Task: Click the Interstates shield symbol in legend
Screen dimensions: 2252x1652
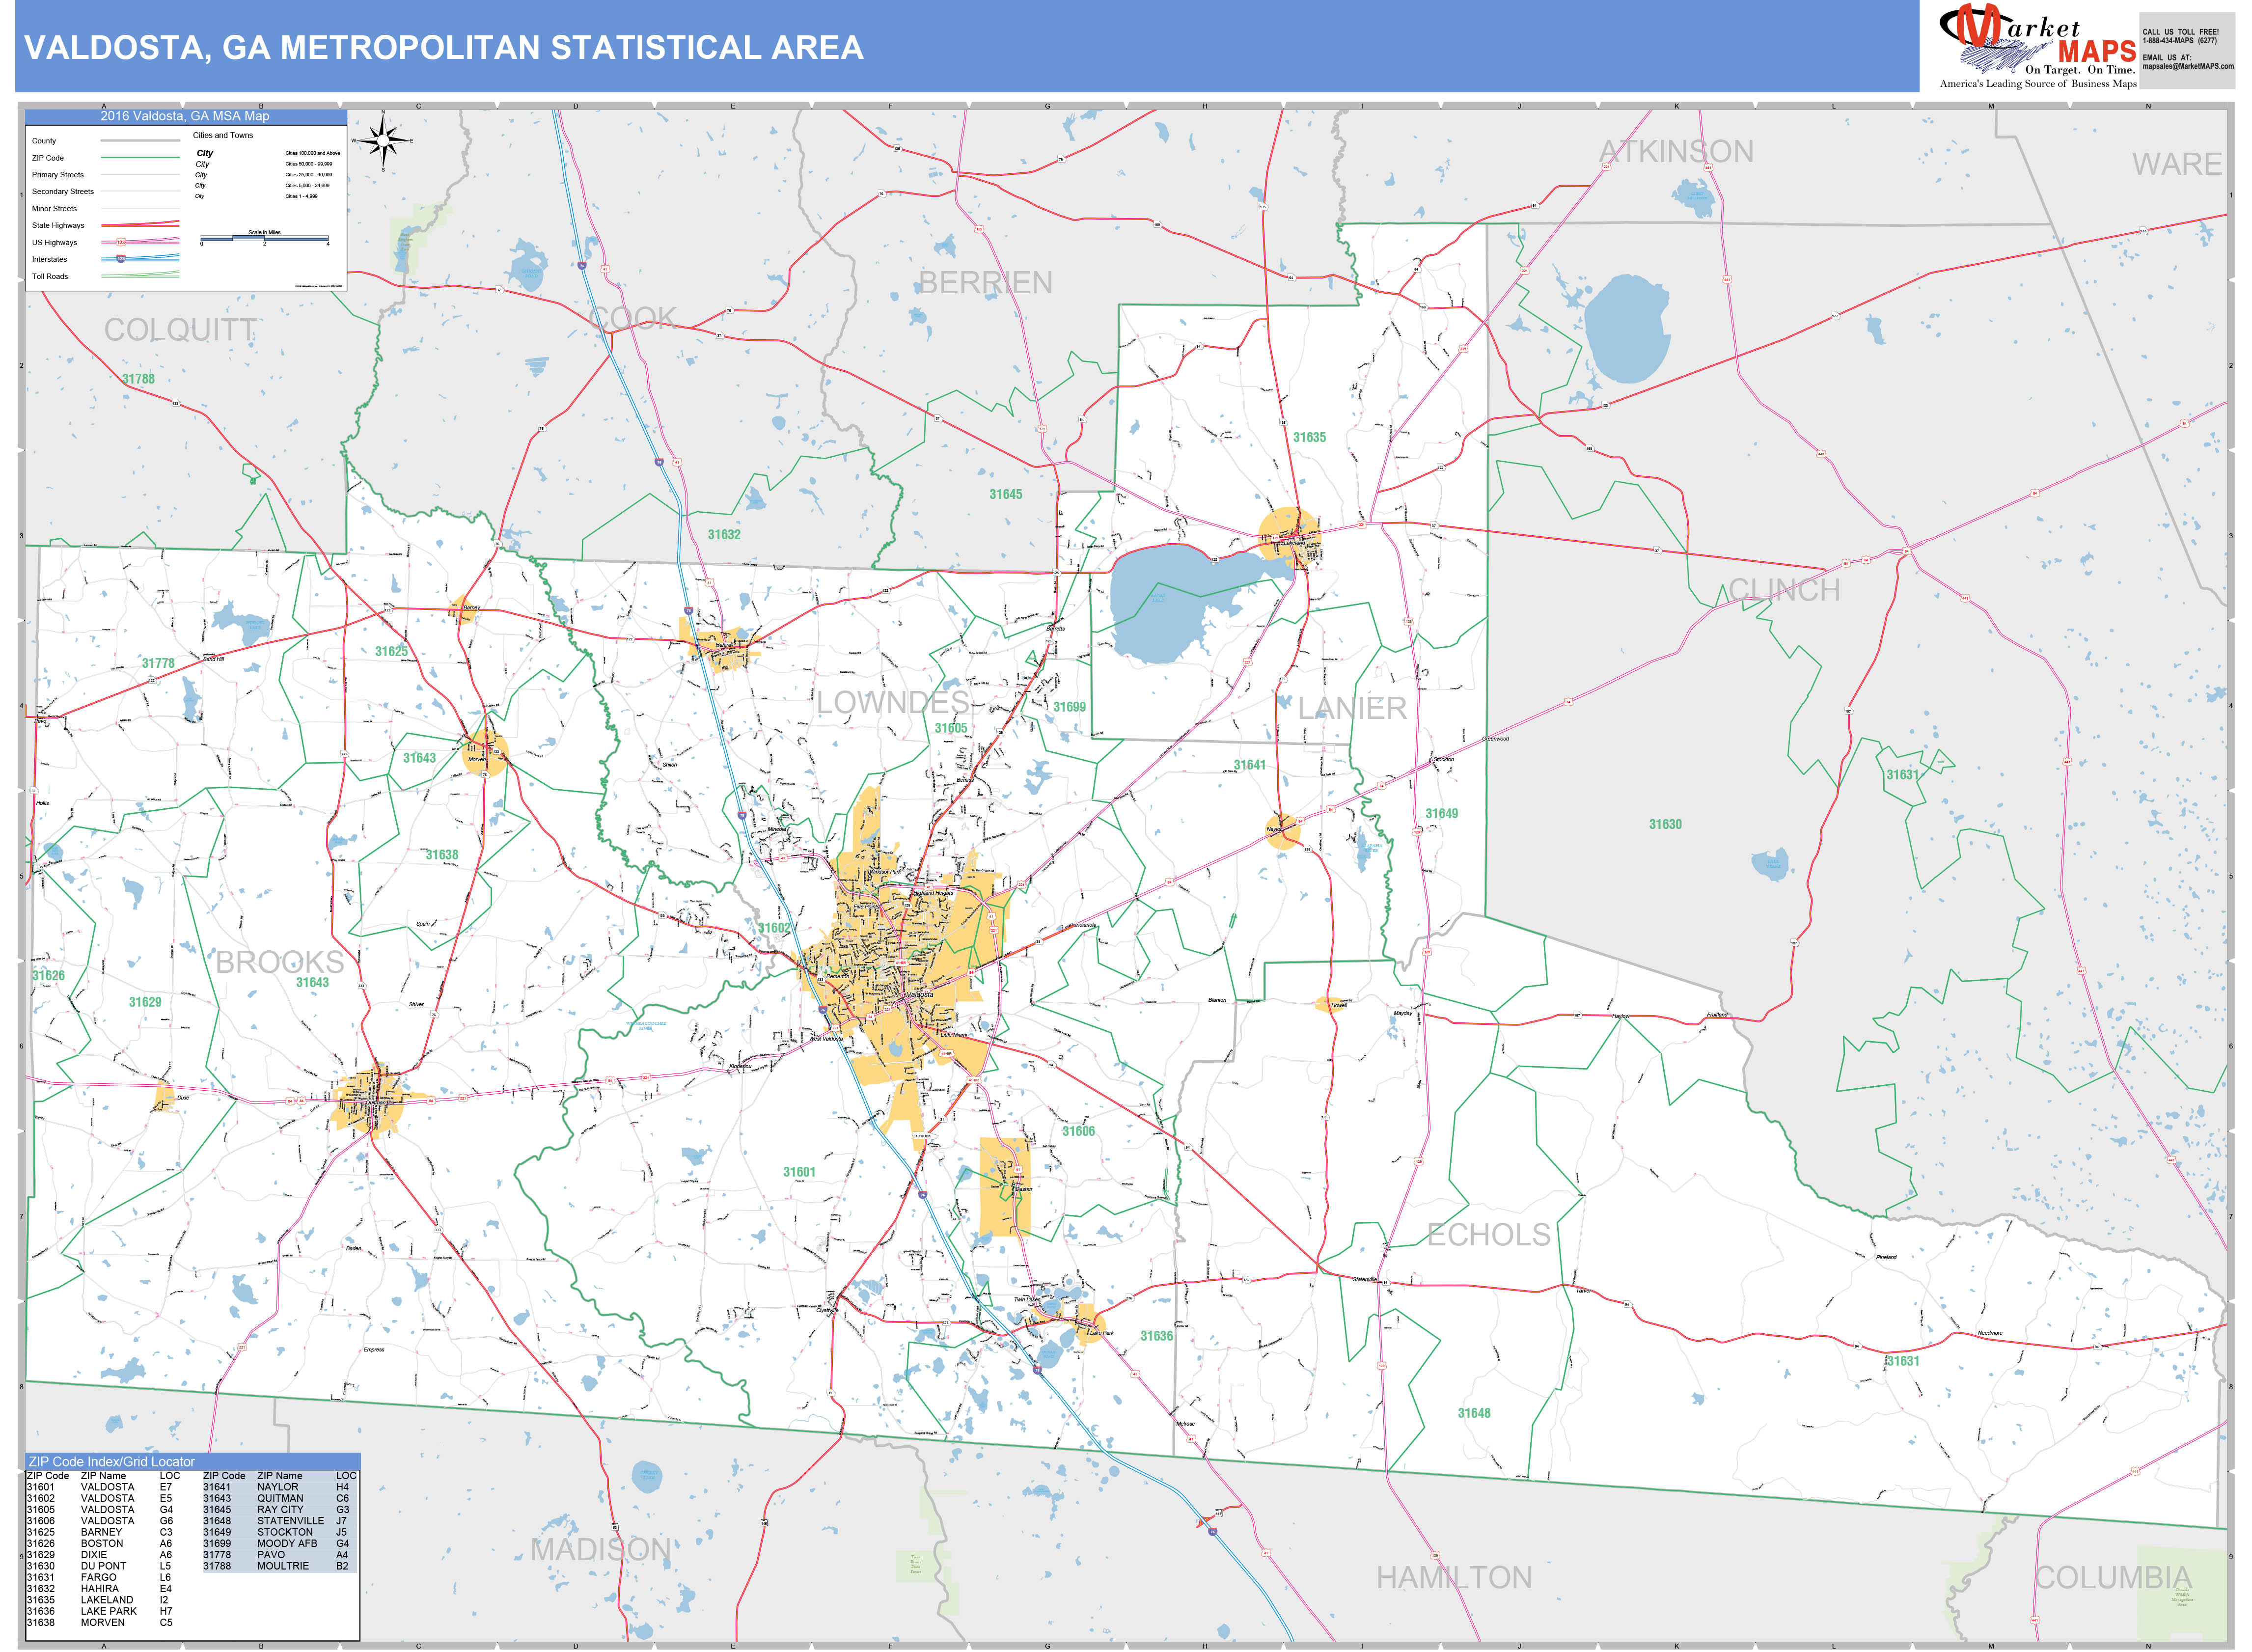Action: tap(120, 260)
